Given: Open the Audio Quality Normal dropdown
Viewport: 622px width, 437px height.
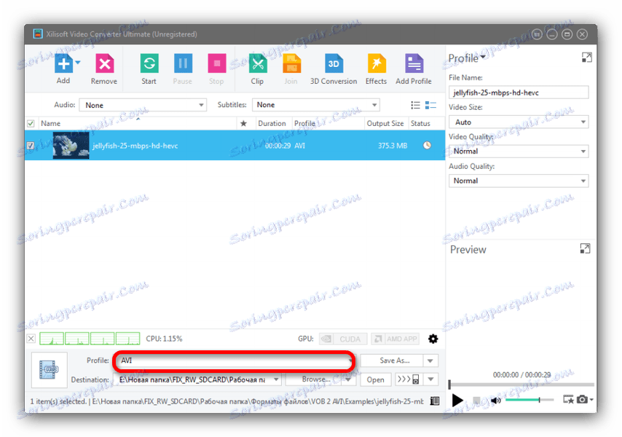Looking at the screenshot, I should [519, 181].
